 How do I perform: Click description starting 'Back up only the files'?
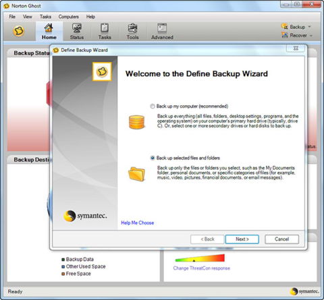point(226,173)
